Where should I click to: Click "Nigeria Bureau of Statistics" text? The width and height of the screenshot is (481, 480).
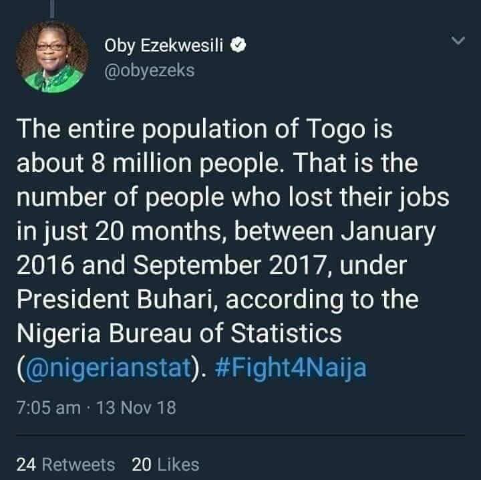pos(179,334)
